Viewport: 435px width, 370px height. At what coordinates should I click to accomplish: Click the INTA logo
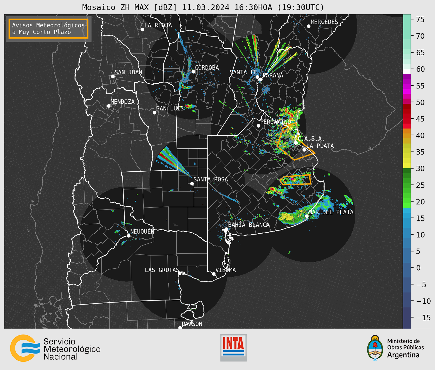pyautogui.click(x=233, y=348)
